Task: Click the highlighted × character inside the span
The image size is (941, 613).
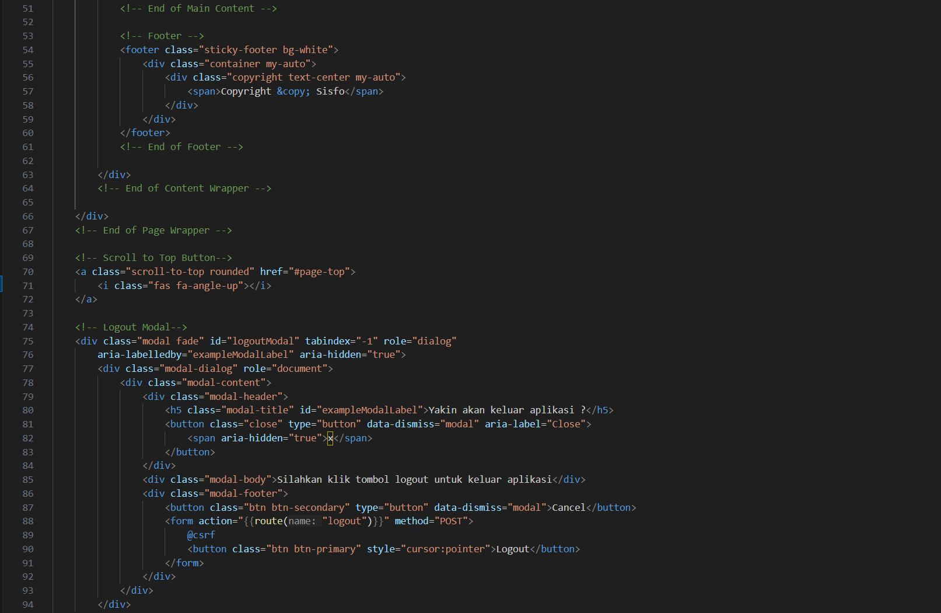Action: pyautogui.click(x=330, y=438)
